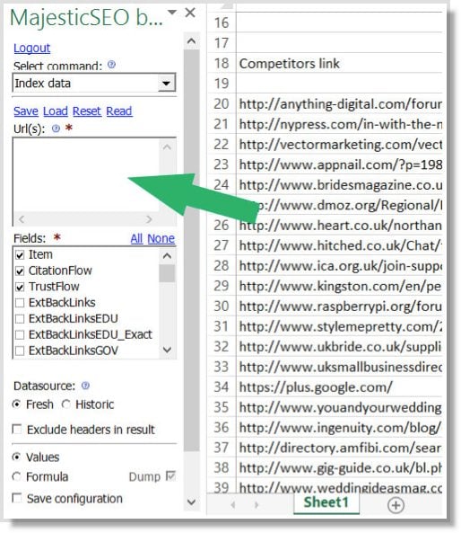Click Fields list scroll-down arrow
The image size is (461, 533).
coord(167,350)
